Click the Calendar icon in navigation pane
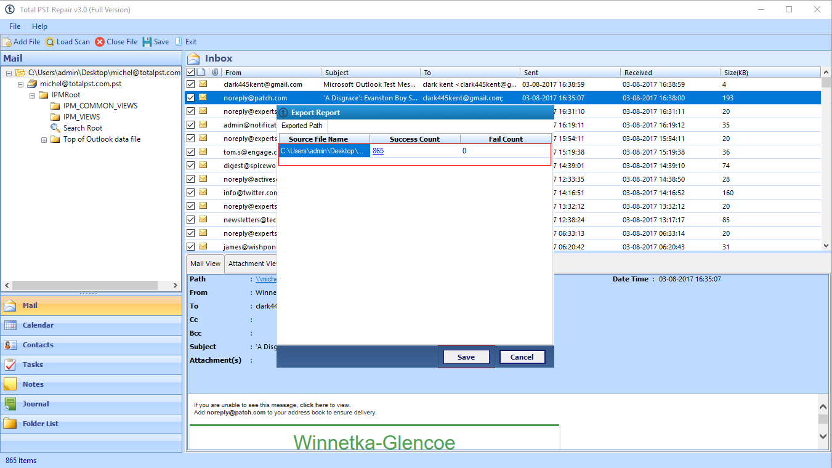 tap(10, 325)
